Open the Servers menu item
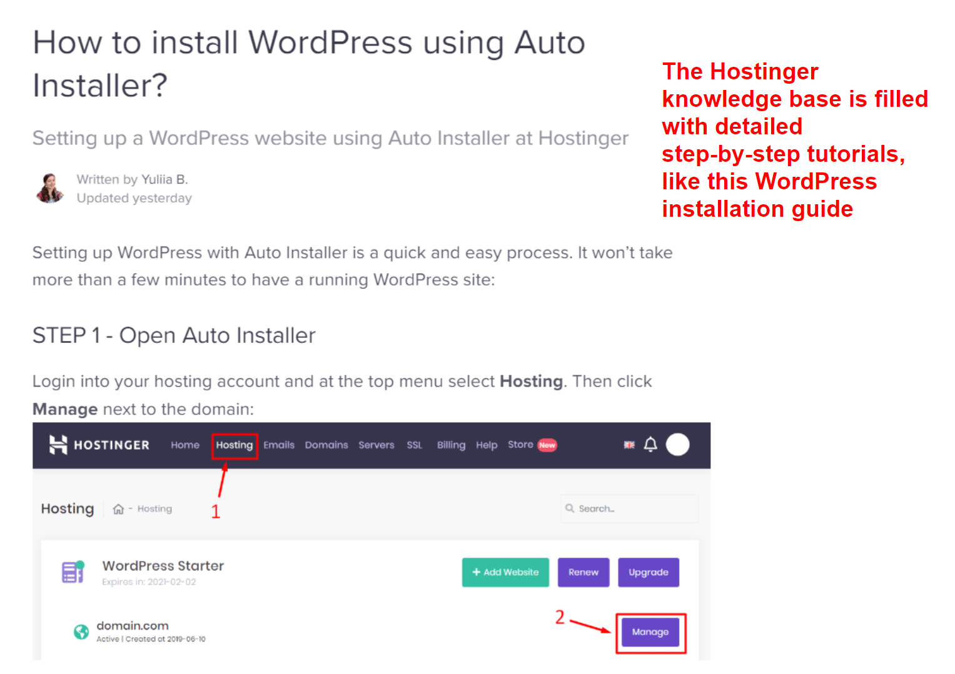The image size is (955, 674). [376, 445]
